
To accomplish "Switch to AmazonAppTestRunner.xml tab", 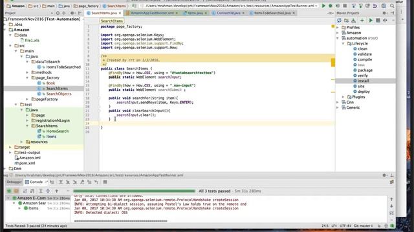I will coord(152,13).
